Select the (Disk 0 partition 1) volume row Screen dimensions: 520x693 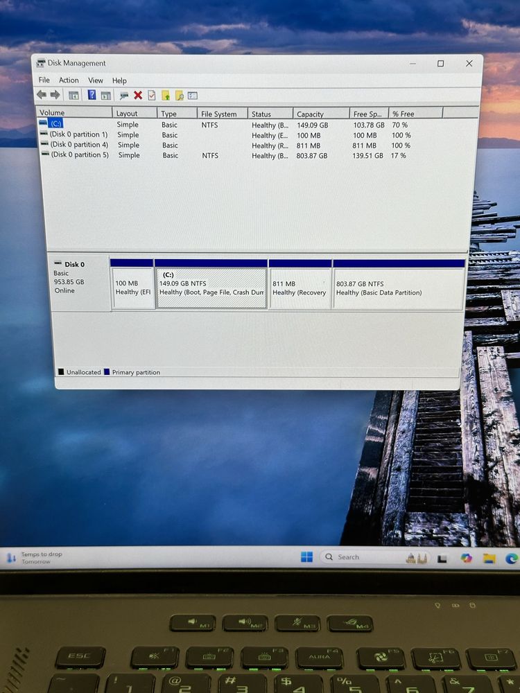coord(79,134)
